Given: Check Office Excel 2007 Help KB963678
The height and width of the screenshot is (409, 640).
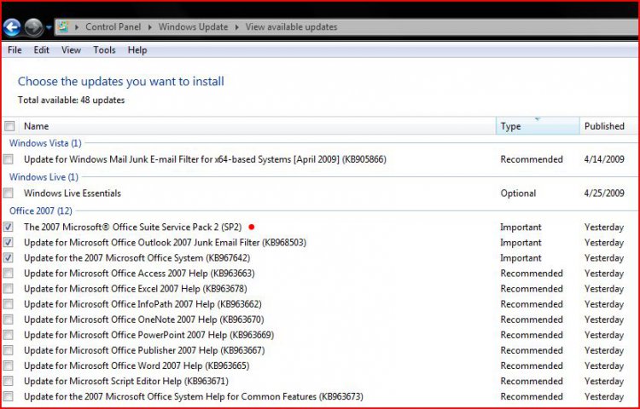Looking at the screenshot, I should point(9,289).
